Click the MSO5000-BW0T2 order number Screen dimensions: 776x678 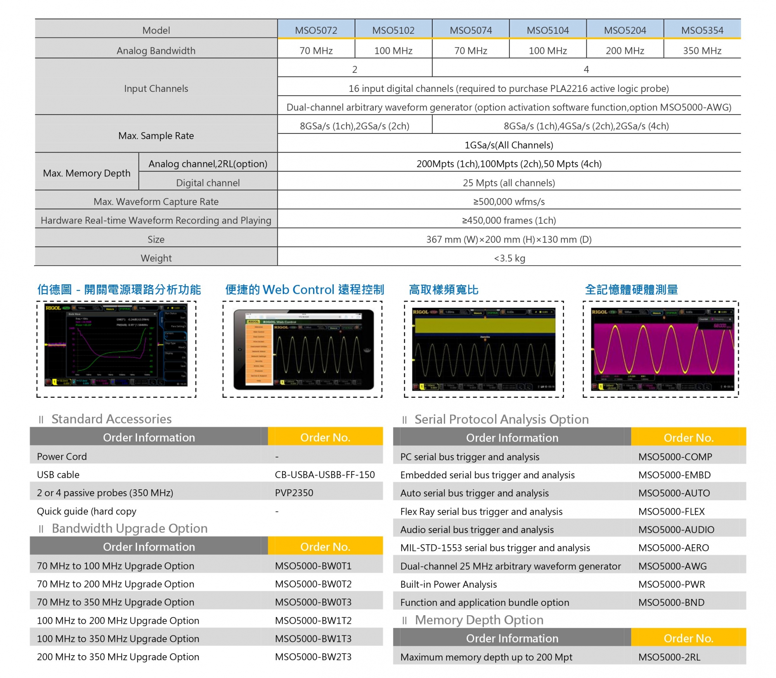(313, 584)
